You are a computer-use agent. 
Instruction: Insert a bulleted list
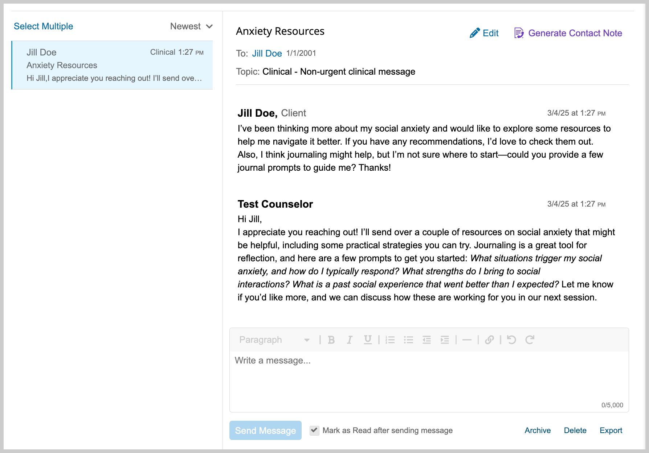[x=408, y=340]
